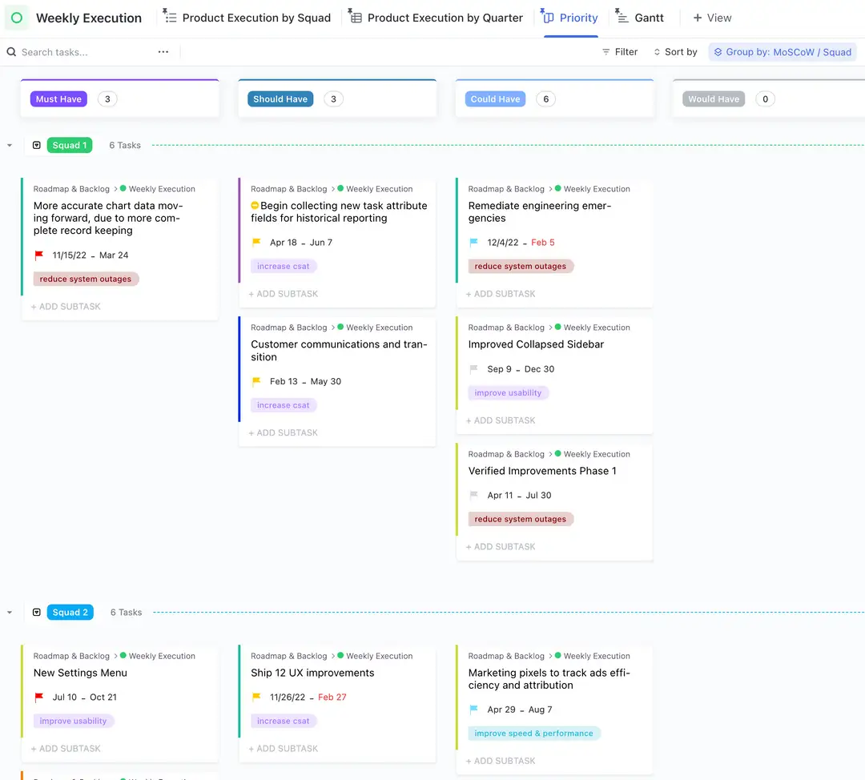
Task: Click the Squad 2 group badge
Action: coord(70,613)
